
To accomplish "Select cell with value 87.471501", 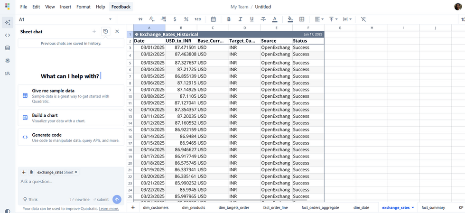I will pyautogui.click(x=181, y=47).
